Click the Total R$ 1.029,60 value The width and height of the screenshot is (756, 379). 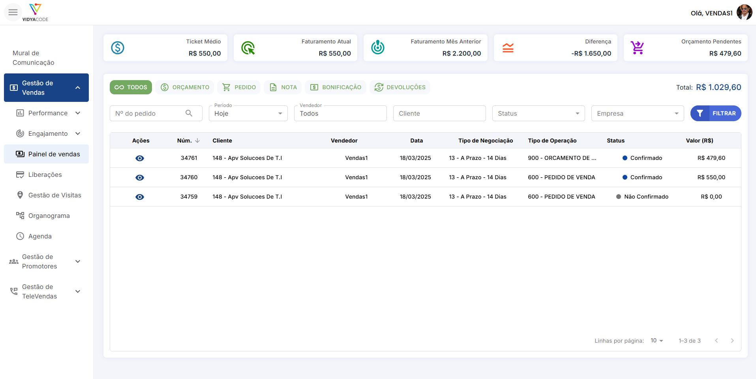pyautogui.click(x=718, y=87)
